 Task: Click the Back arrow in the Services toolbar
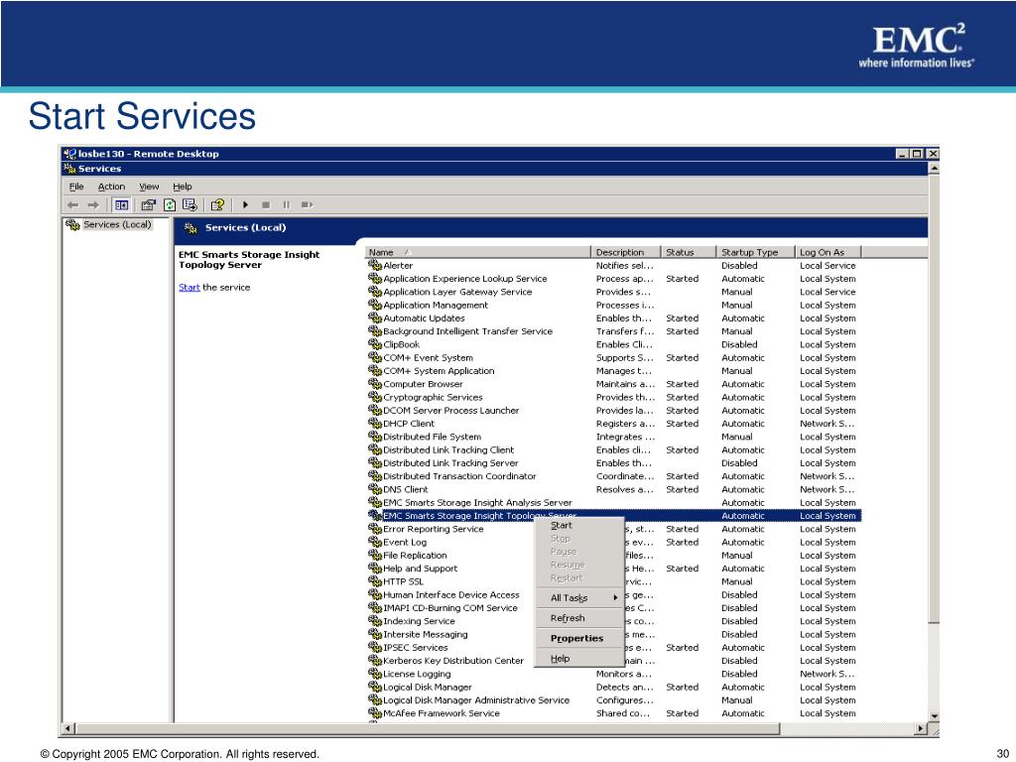[x=72, y=204]
